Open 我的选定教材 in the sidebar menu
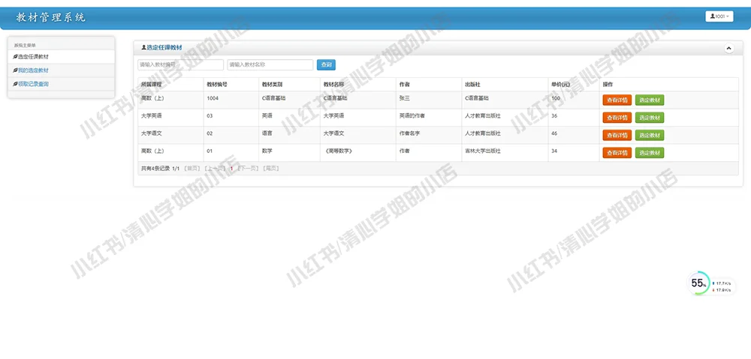Viewport: 751px width, 359px height. (x=62, y=70)
